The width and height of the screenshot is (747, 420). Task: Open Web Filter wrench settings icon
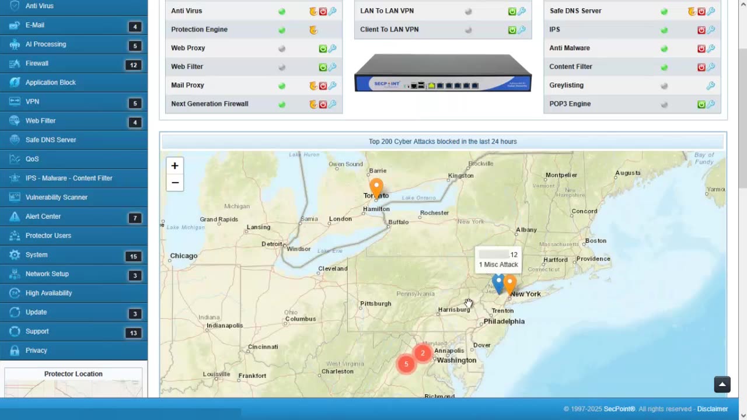point(332,67)
